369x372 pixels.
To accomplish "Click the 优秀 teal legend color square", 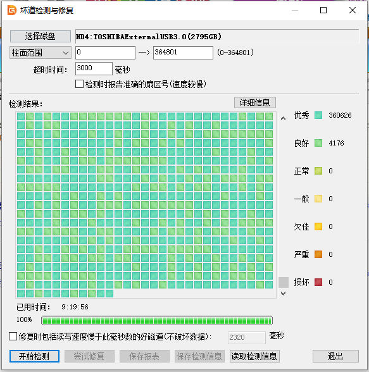I will point(318,115).
